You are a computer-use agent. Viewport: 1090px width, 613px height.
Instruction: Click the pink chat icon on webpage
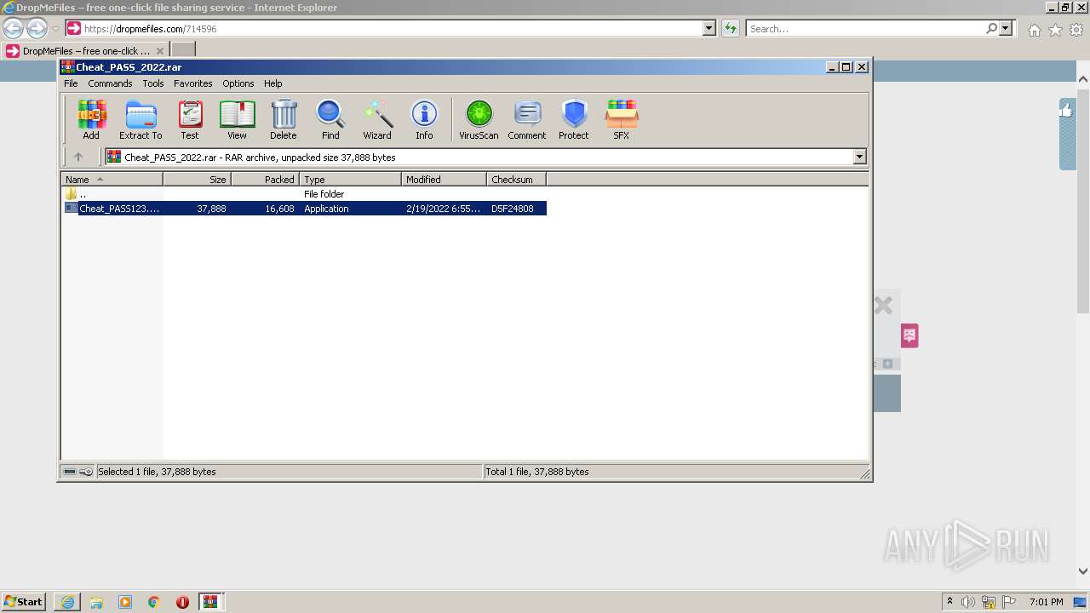[x=909, y=335]
